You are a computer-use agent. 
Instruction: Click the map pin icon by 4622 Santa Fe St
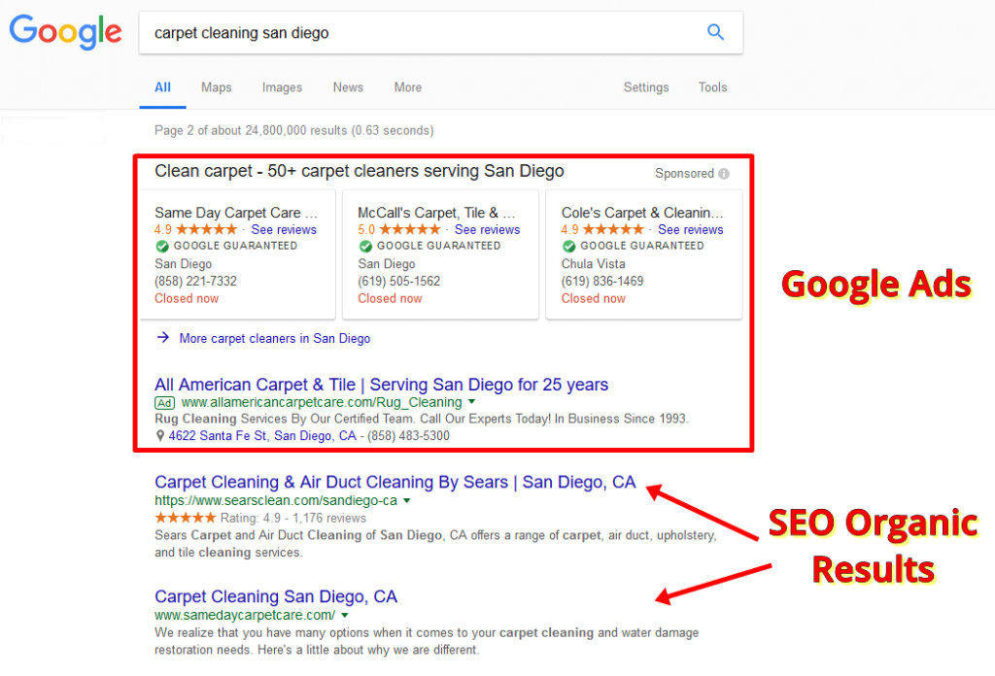[x=160, y=436]
